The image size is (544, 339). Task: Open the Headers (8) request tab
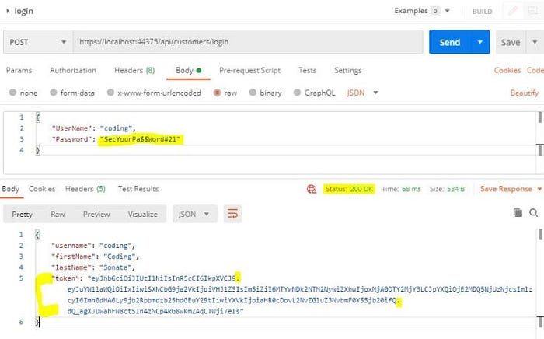coord(134,71)
